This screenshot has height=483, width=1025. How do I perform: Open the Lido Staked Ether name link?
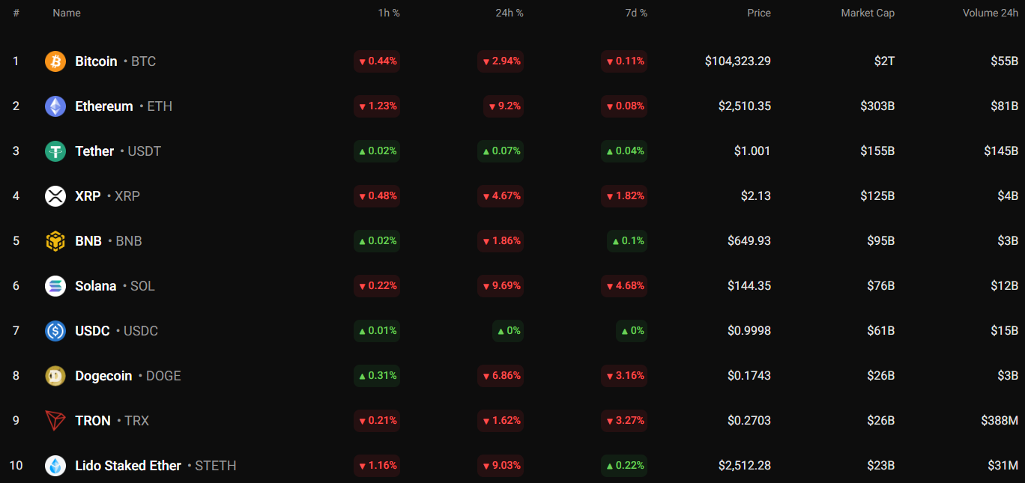[x=128, y=466]
